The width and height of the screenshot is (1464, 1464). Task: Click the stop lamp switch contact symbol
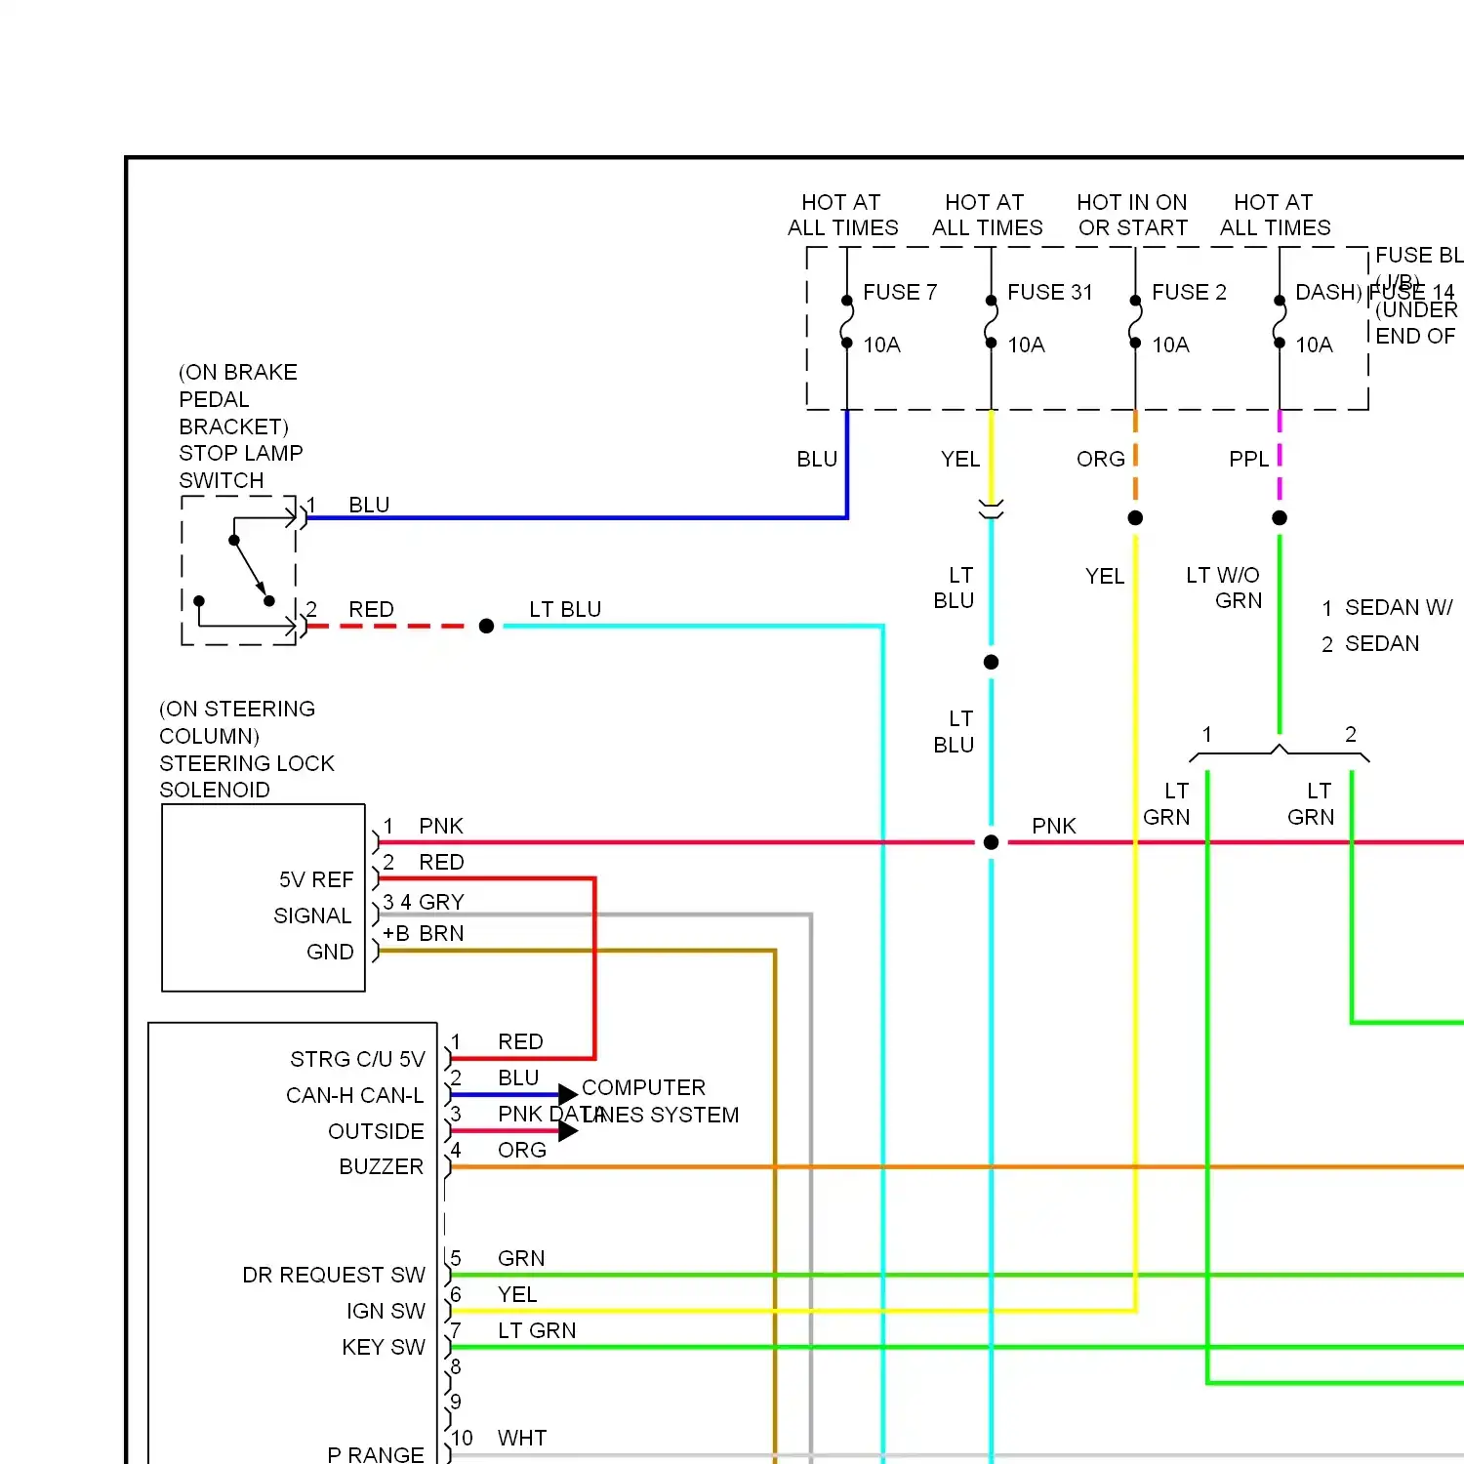coord(240,571)
